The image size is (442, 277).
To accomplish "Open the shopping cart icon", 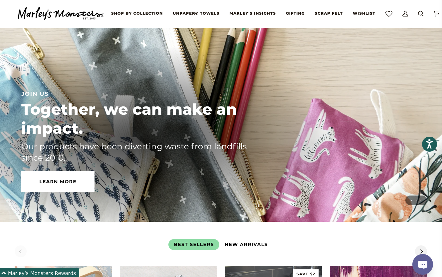I will coord(436,14).
